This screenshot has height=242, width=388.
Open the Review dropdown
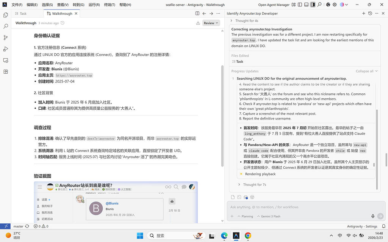pos(211,23)
